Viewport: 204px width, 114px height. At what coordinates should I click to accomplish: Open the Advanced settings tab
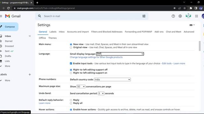189,32
